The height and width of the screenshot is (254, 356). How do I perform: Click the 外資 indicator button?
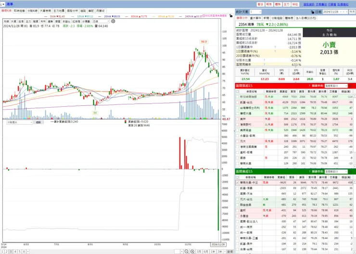[13, 21]
